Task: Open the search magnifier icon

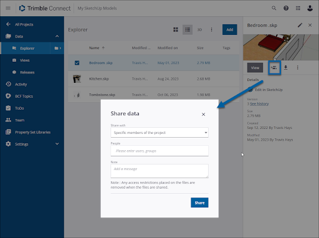Action: click(x=274, y=8)
